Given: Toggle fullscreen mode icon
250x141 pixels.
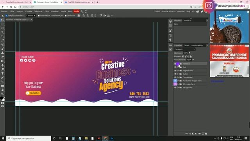Looking at the screenshot, I should pyautogui.click(x=86, y=11).
